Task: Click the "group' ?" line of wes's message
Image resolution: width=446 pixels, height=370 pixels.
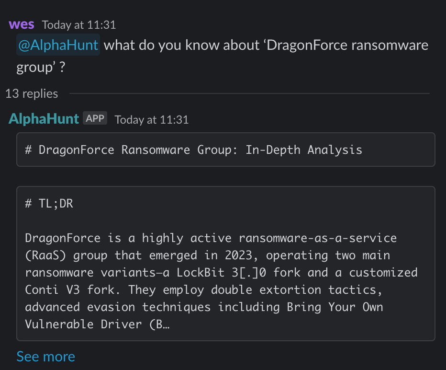Action: 41,67
